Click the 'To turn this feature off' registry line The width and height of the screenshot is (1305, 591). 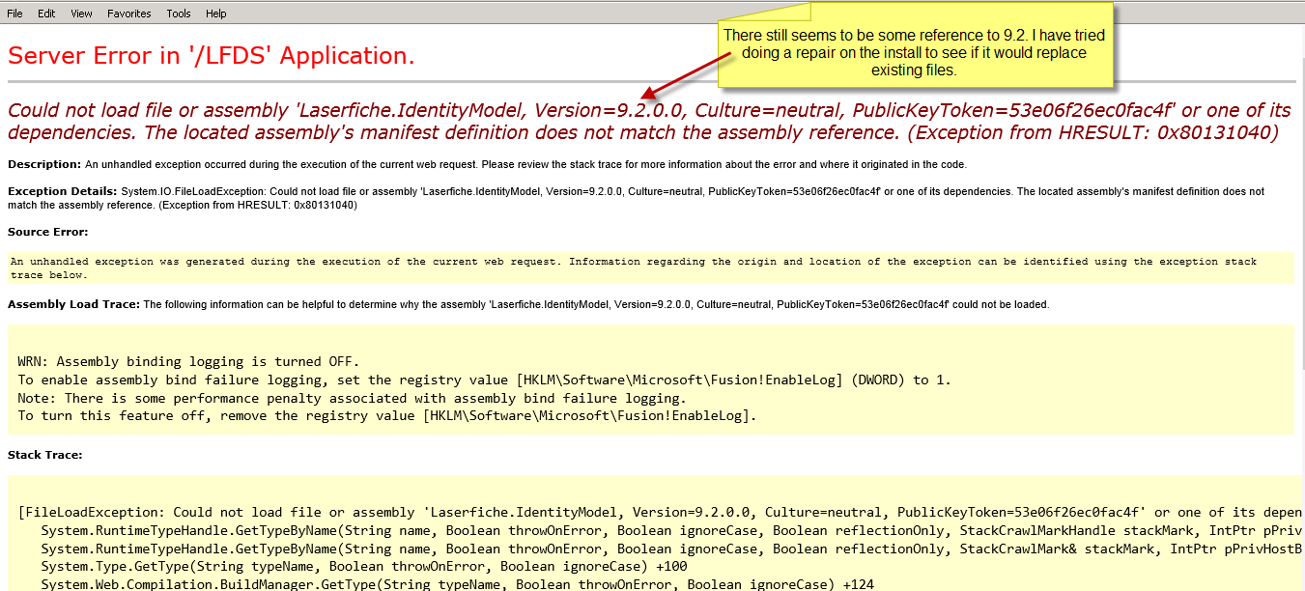386,416
